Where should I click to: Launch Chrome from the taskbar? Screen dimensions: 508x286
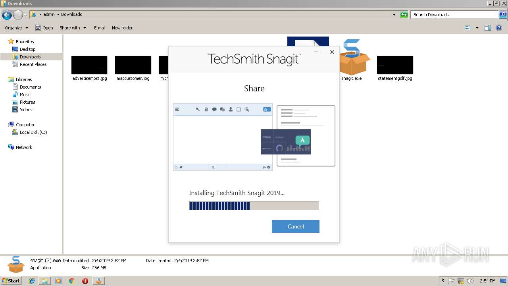pos(71,281)
